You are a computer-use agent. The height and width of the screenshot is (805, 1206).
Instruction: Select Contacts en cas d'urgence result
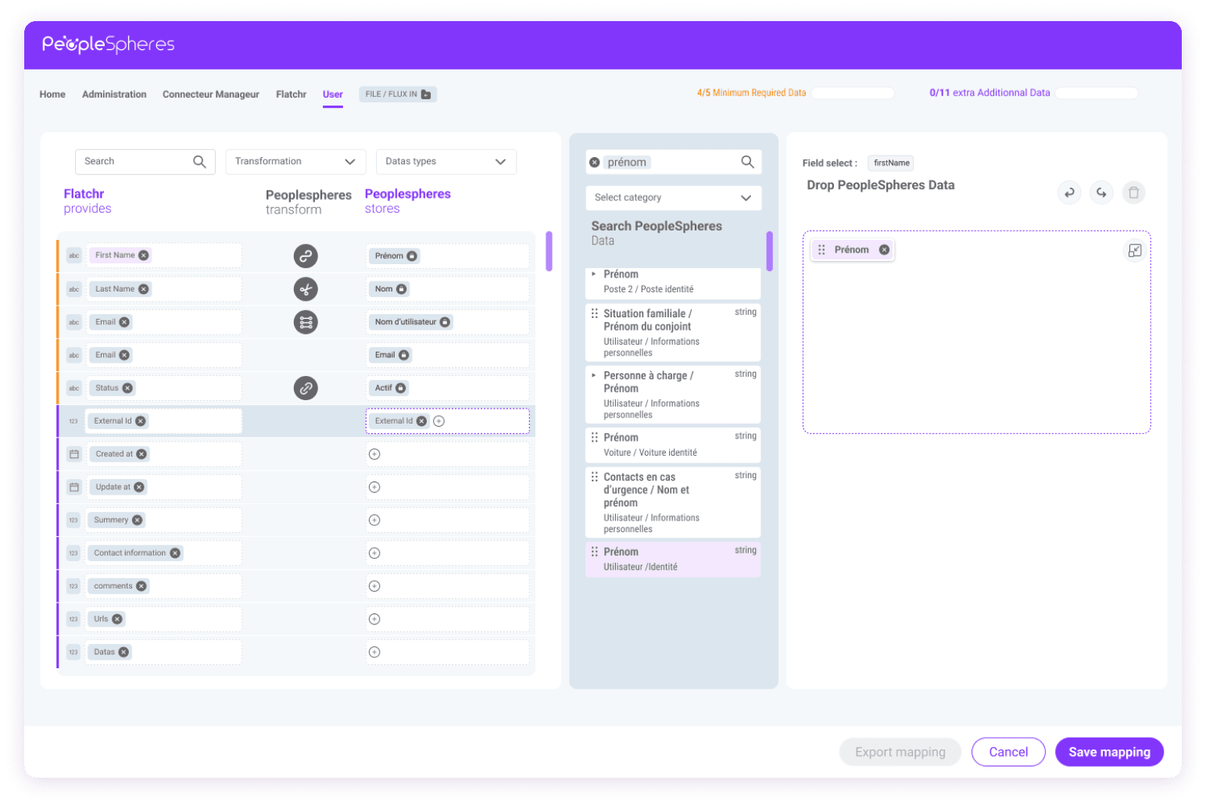tap(673, 503)
